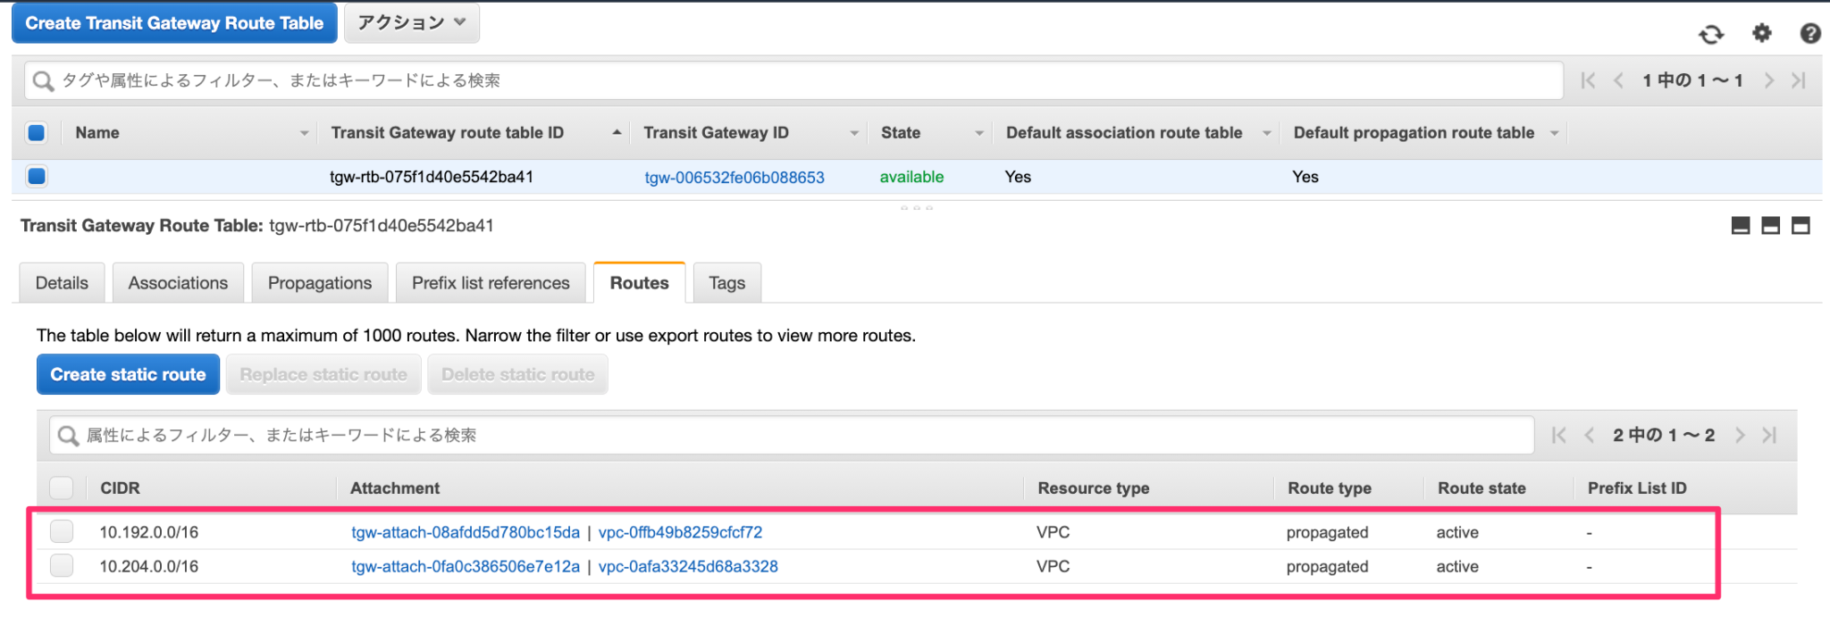Viewport: 1830px width, 617px height.
Task: Click the help question mark icon
Action: (1810, 33)
